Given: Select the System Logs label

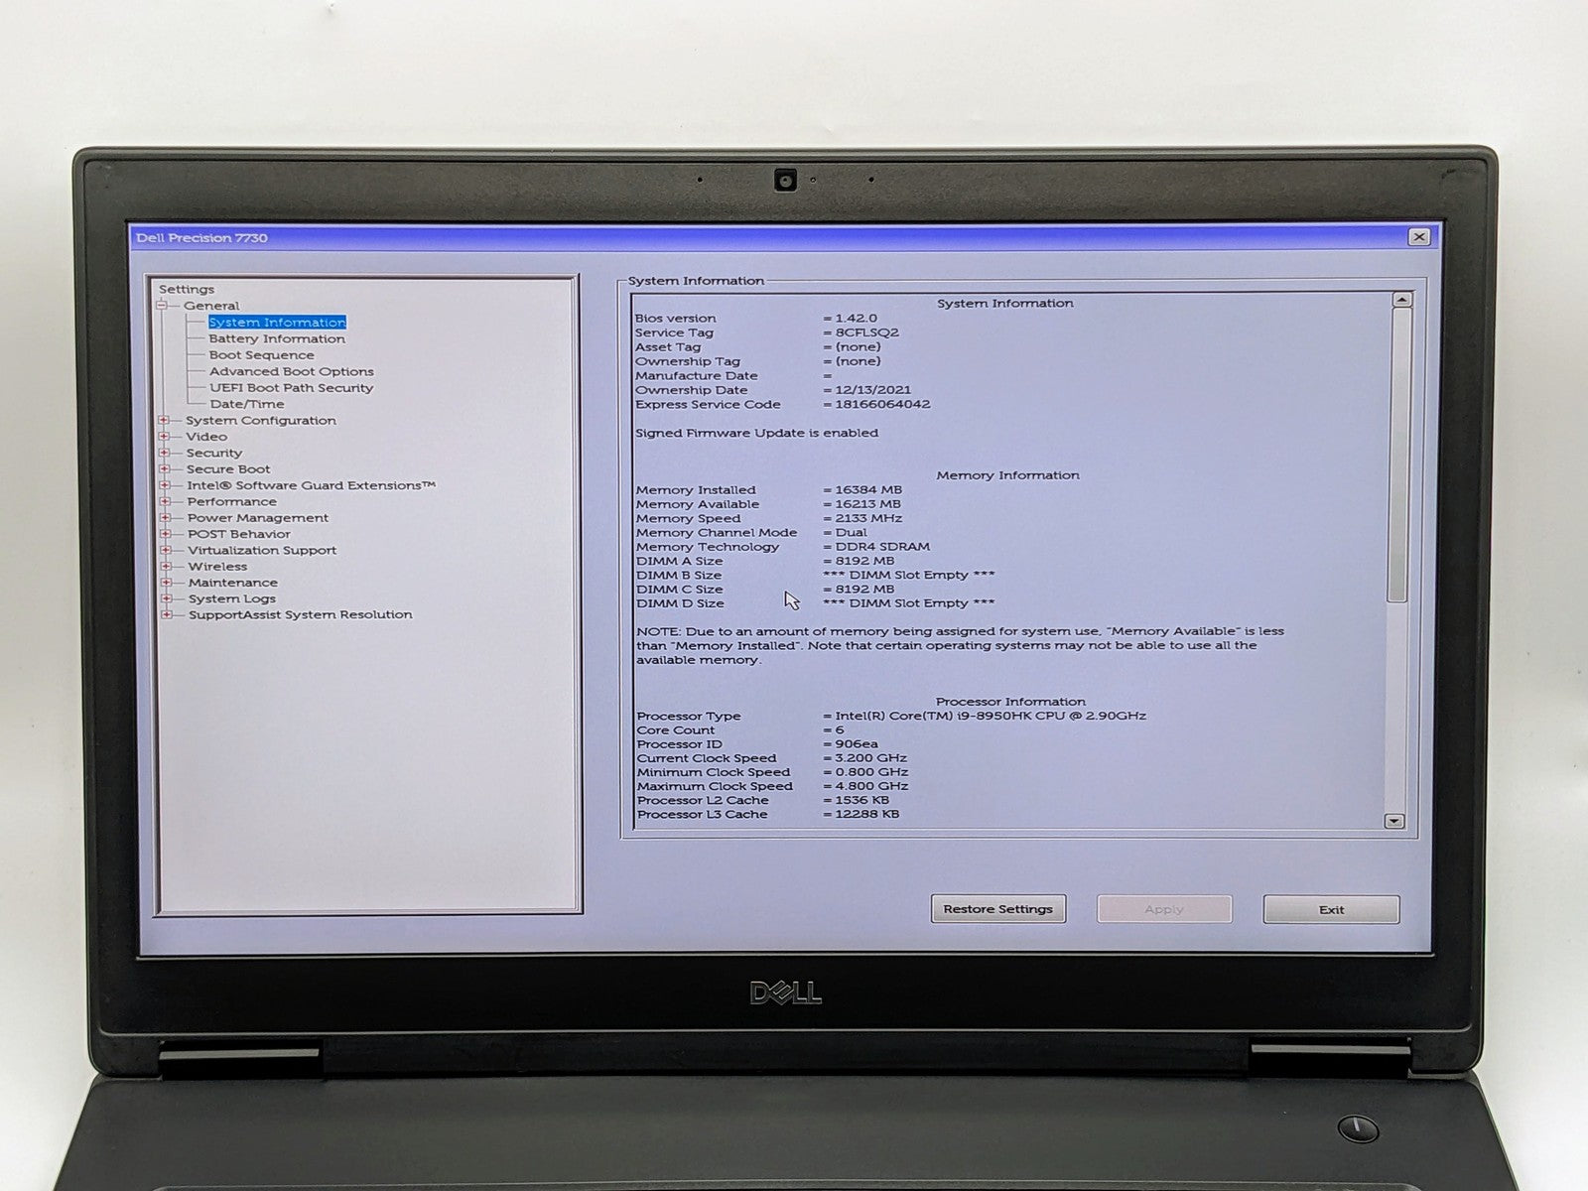Looking at the screenshot, I should coord(232,598).
